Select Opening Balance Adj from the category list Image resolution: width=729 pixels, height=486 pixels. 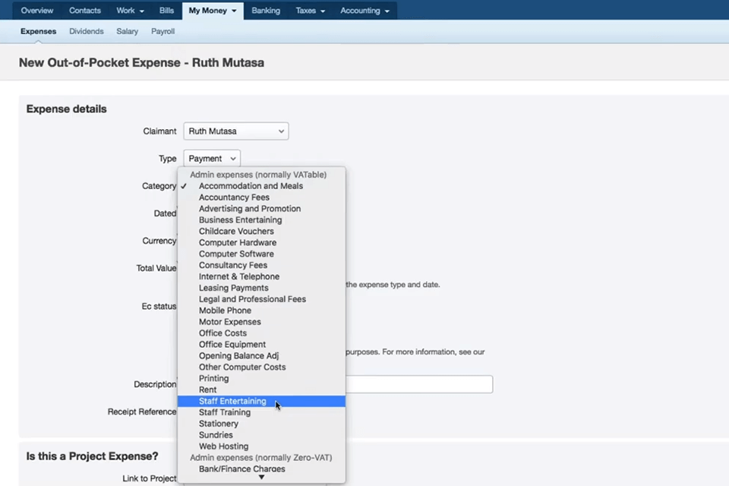pos(238,355)
